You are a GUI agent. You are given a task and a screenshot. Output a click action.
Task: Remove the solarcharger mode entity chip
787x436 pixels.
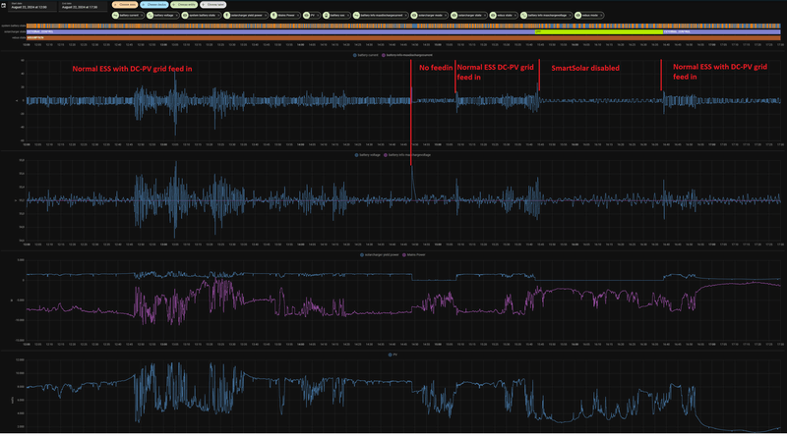click(x=446, y=16)
